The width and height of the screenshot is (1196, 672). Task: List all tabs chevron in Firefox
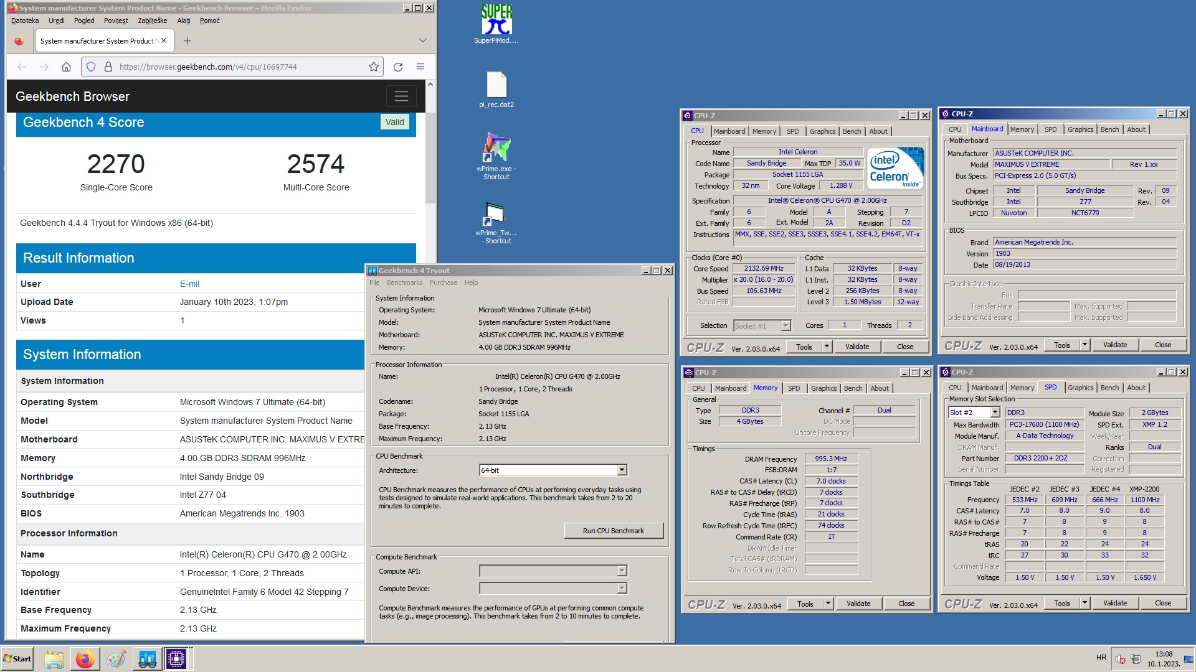423,40
